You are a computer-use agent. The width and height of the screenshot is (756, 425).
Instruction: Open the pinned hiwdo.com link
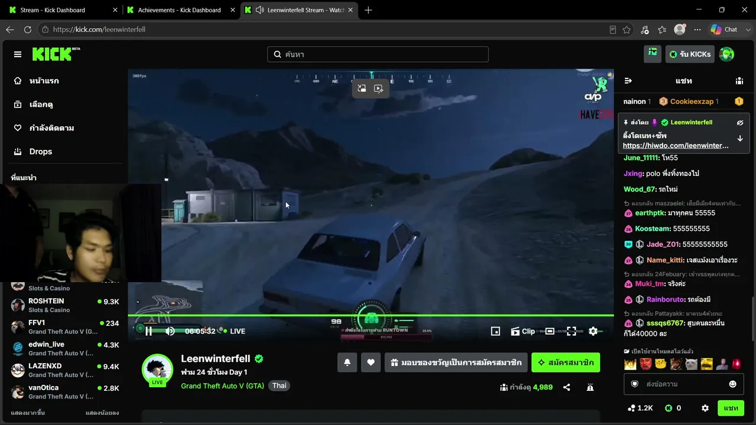click(676, 146)
